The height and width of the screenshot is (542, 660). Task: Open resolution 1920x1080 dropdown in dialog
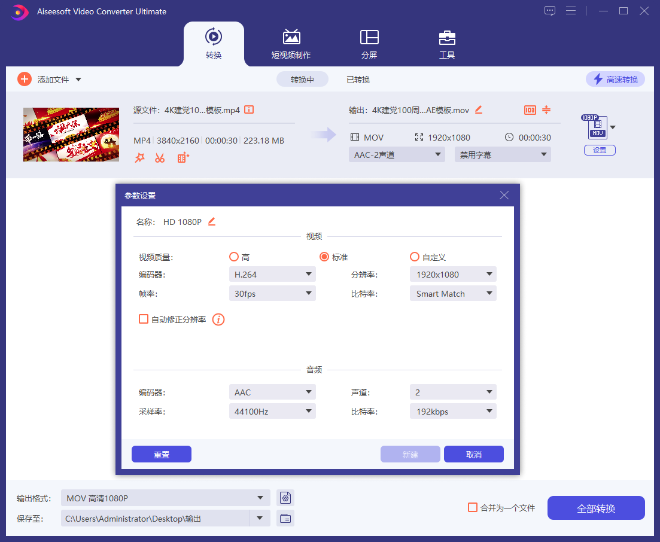coord(453,275)
